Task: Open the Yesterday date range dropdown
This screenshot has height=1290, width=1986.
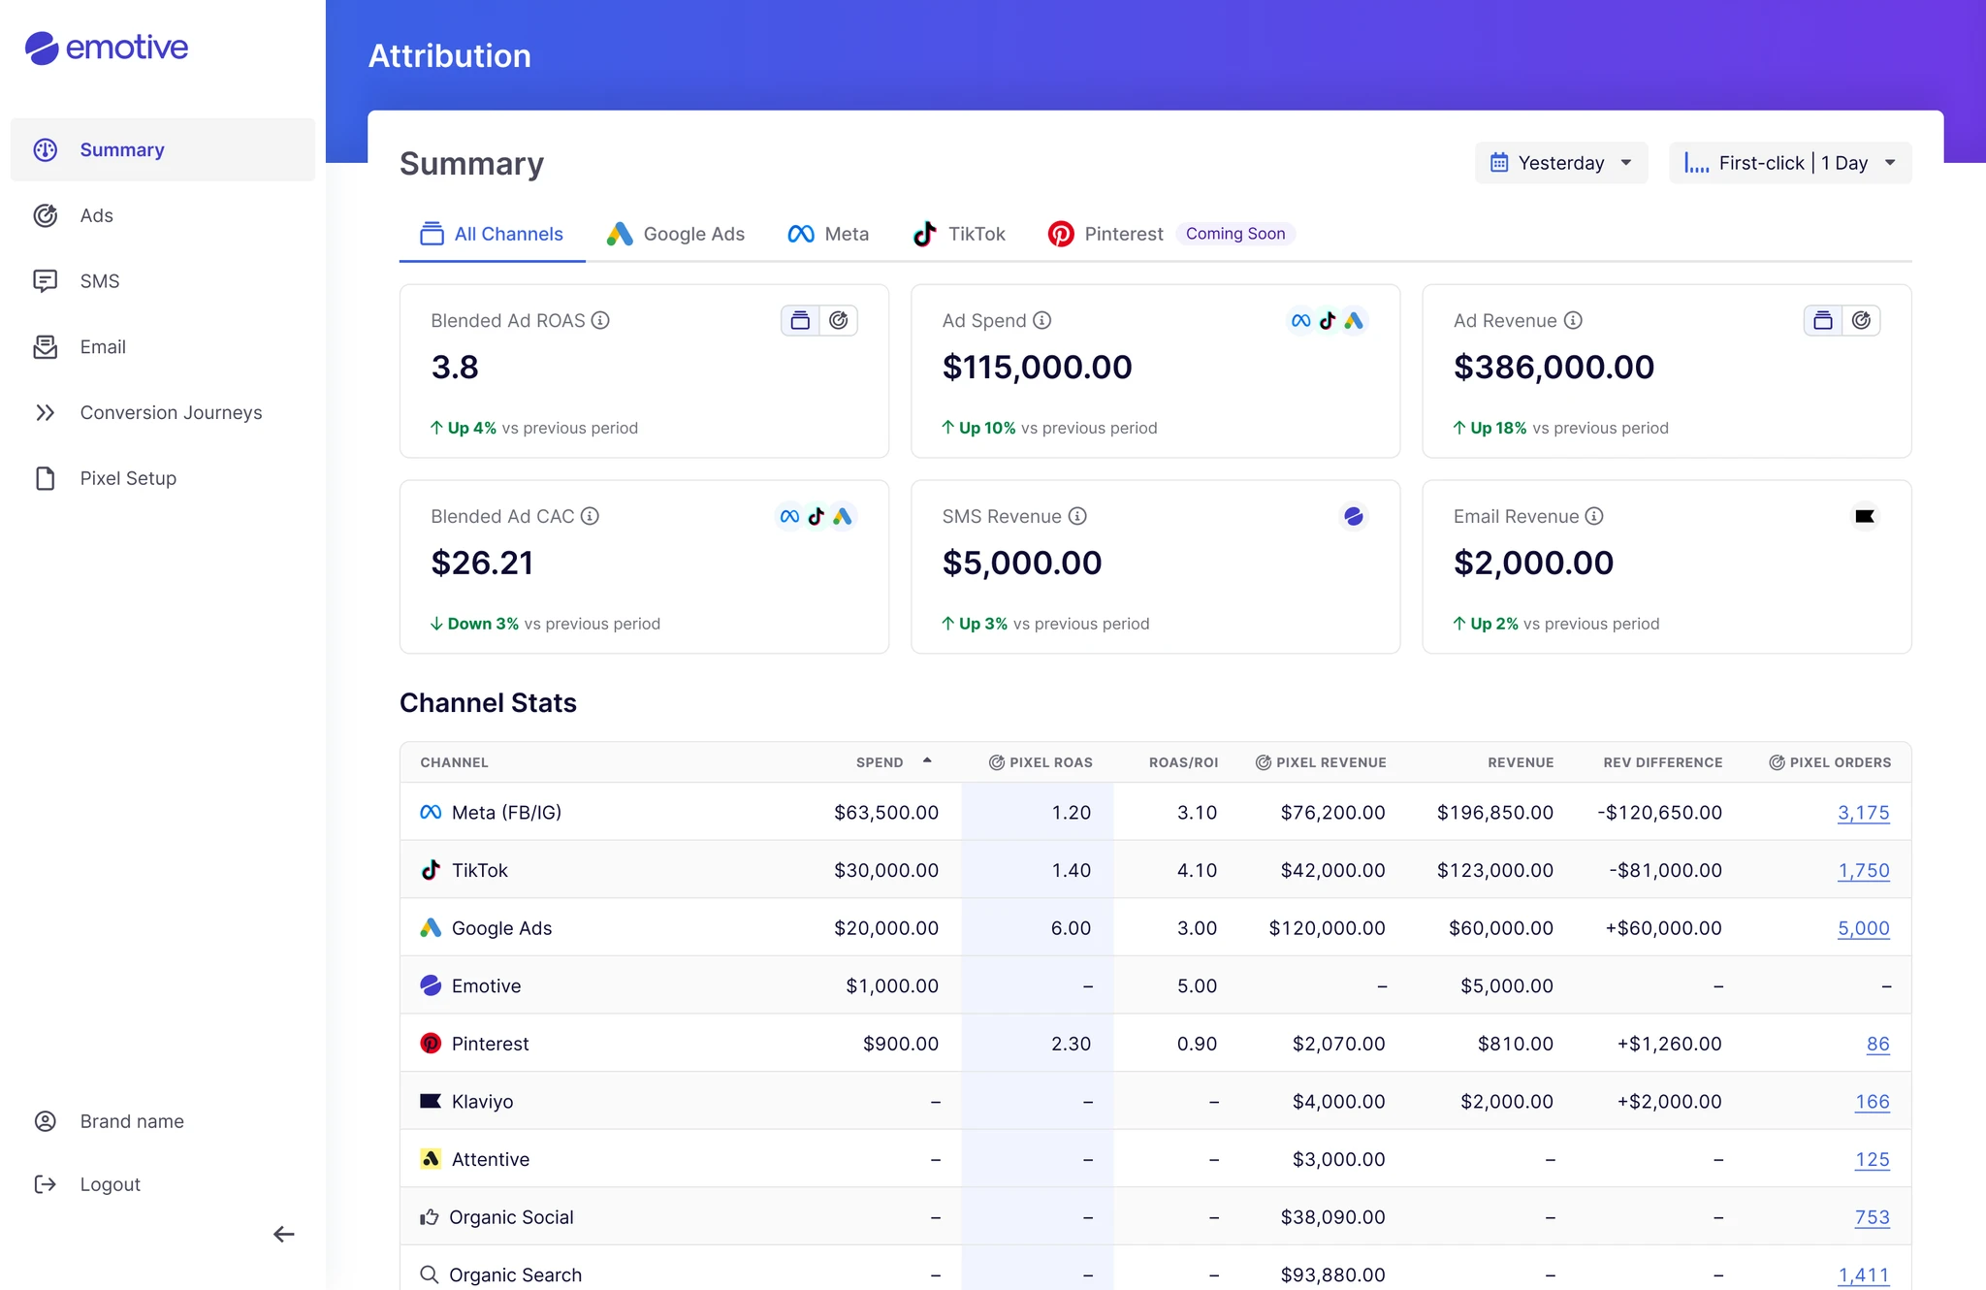Action: pos(1560,163)
